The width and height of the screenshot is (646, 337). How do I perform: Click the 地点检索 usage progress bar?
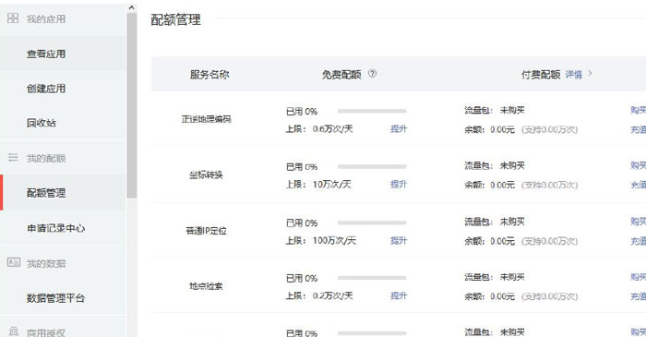point(372,278)
